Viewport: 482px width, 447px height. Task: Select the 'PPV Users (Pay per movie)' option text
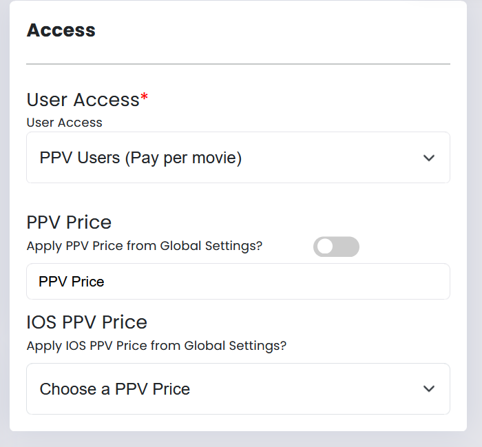[x=140, y=158]
